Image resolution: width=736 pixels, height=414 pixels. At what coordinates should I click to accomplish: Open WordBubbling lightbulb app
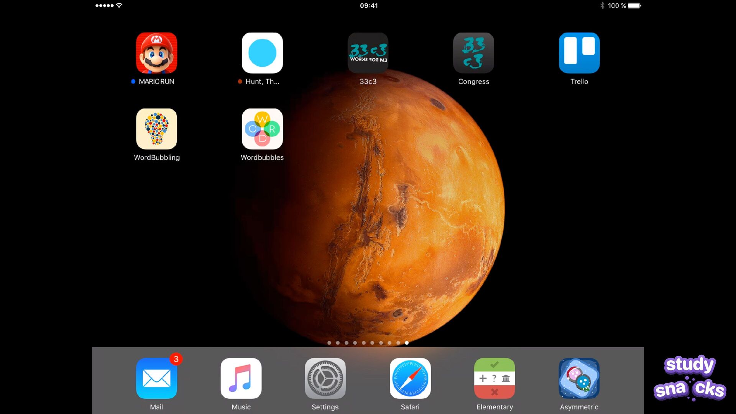coord(156,129)
